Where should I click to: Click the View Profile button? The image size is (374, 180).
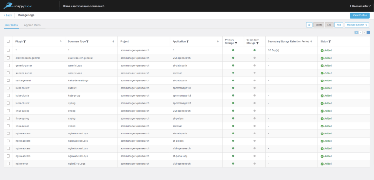click(360, 15)
